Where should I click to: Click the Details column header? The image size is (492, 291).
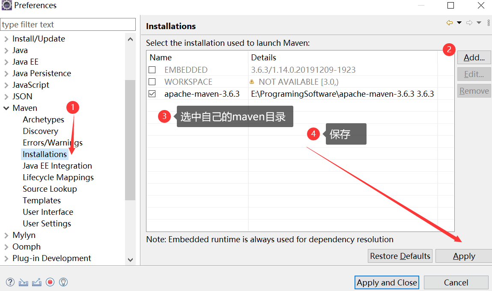(x=264, y=57)
